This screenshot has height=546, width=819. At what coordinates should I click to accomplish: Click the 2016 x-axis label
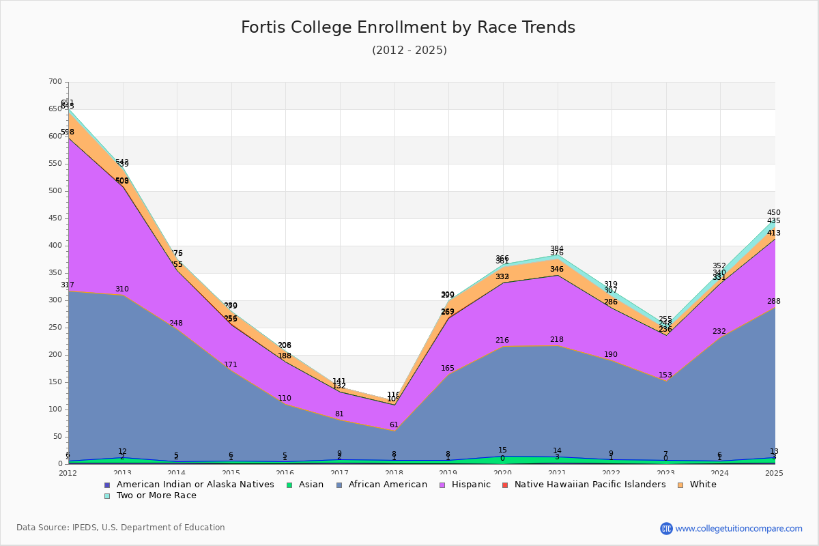click(x=285, y=473)
